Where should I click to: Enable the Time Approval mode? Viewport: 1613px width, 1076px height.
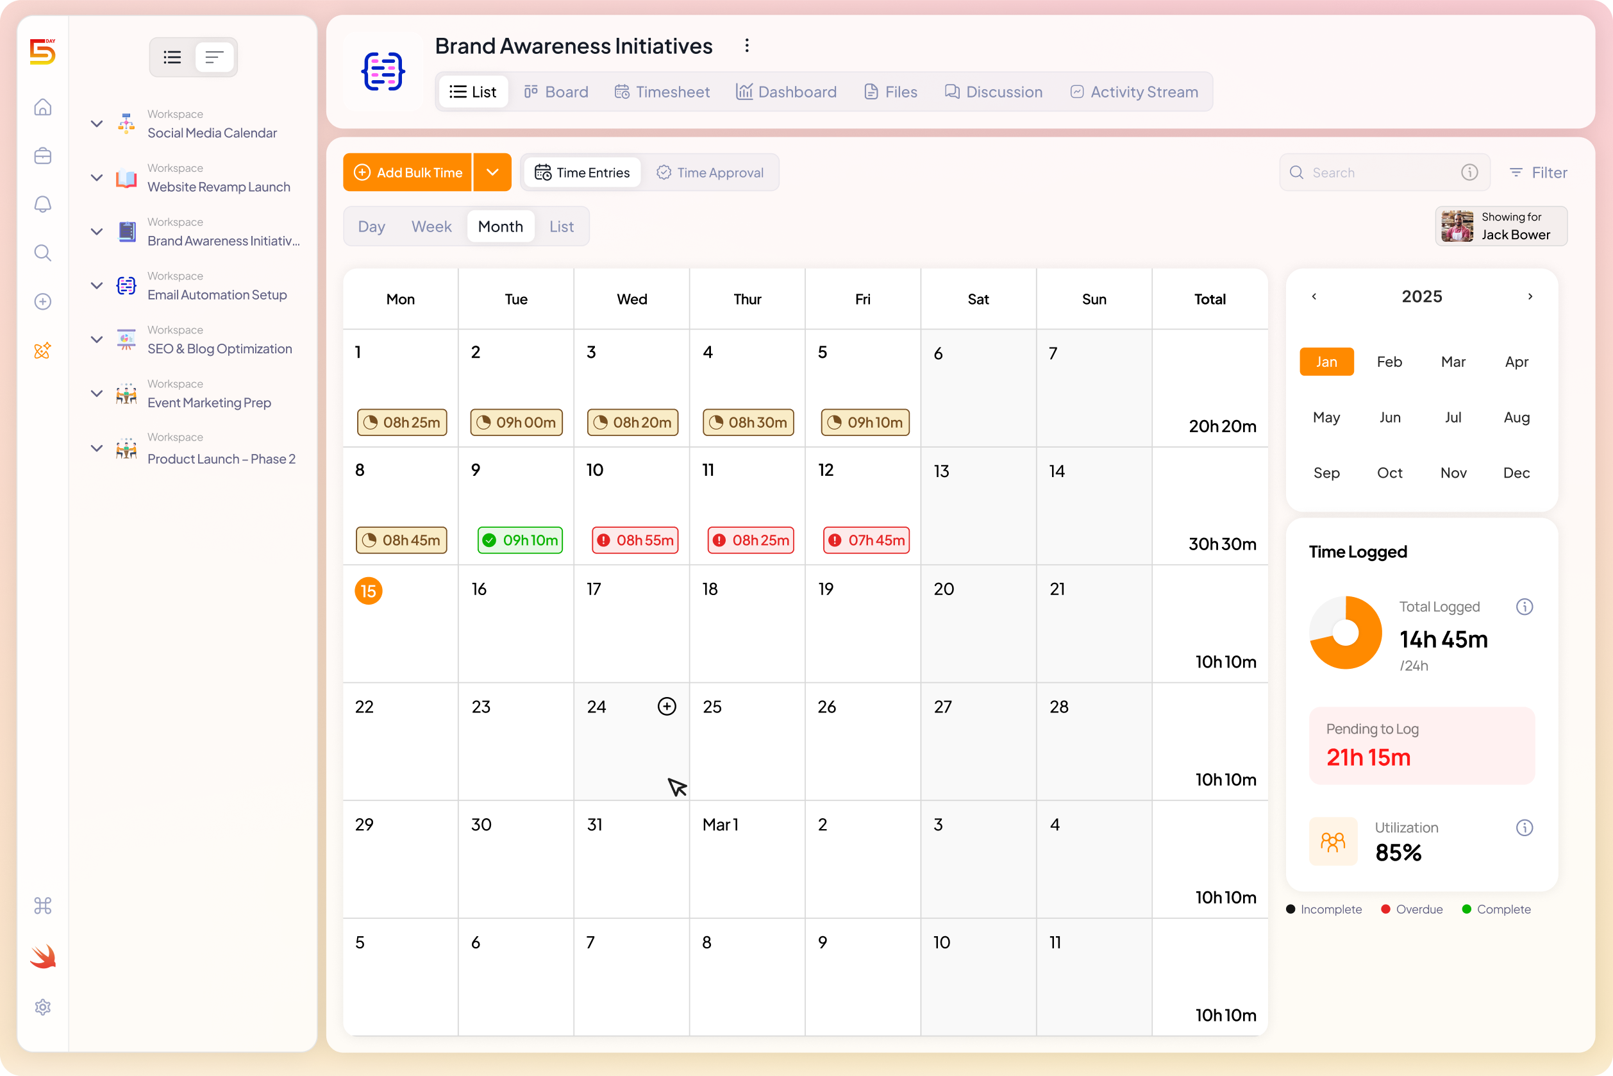(x=710, y=172)
